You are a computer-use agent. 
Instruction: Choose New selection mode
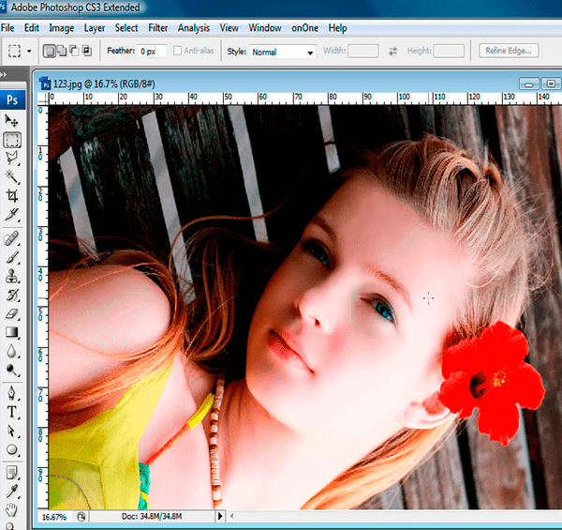[50, 51]
